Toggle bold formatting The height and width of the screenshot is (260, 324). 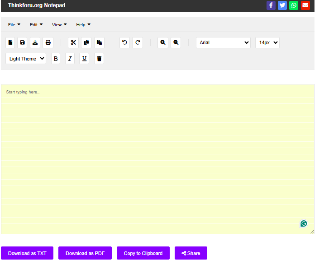[56, 59]
